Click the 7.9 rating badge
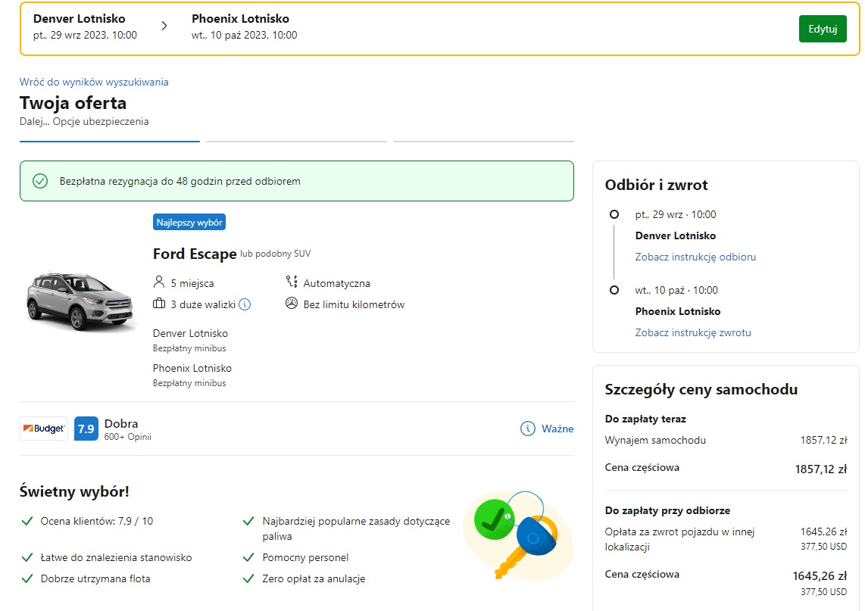Viewport: 865px width, 611px height. [86, 429]
